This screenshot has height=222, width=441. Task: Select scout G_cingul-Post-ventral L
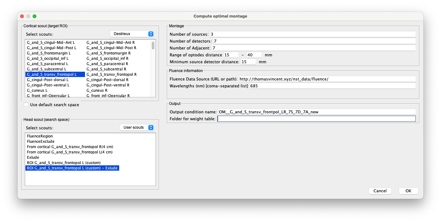click(48, 85)
